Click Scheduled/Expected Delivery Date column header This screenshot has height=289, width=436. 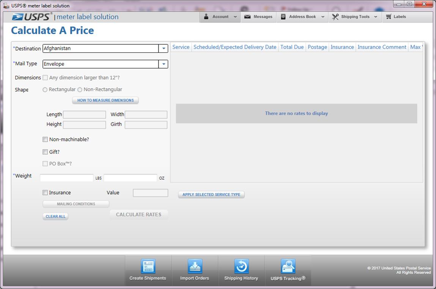(x=235, y=47)
